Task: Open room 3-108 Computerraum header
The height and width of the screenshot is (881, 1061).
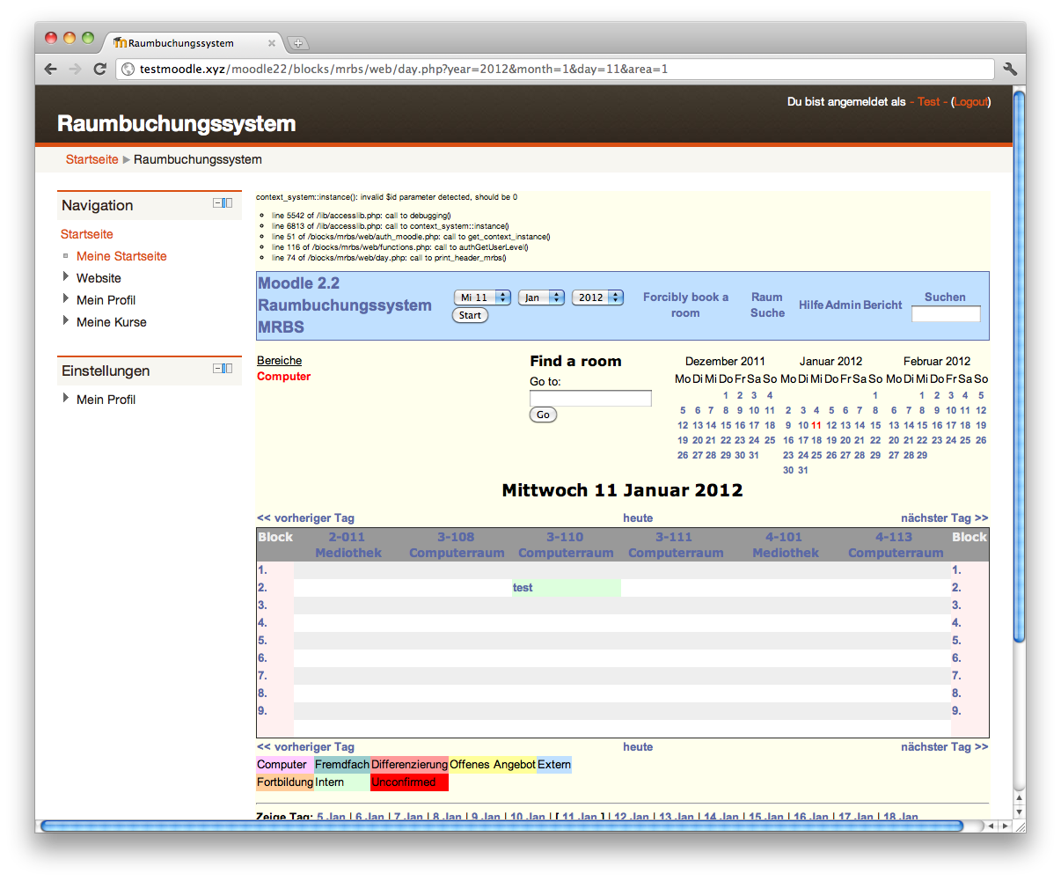Action: click(x=457, y=545)
